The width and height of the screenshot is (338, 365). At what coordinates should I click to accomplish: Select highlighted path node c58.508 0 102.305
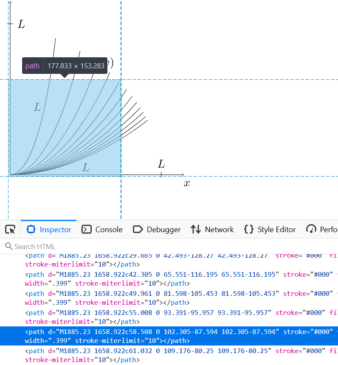point(169,336)
